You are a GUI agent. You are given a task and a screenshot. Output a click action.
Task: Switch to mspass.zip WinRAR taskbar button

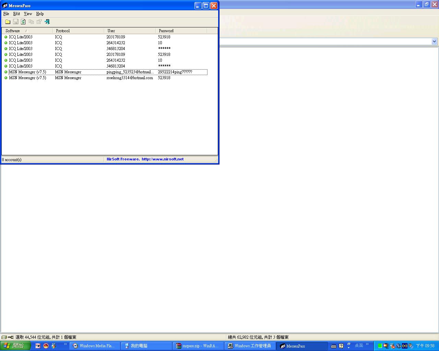point(198,346)
